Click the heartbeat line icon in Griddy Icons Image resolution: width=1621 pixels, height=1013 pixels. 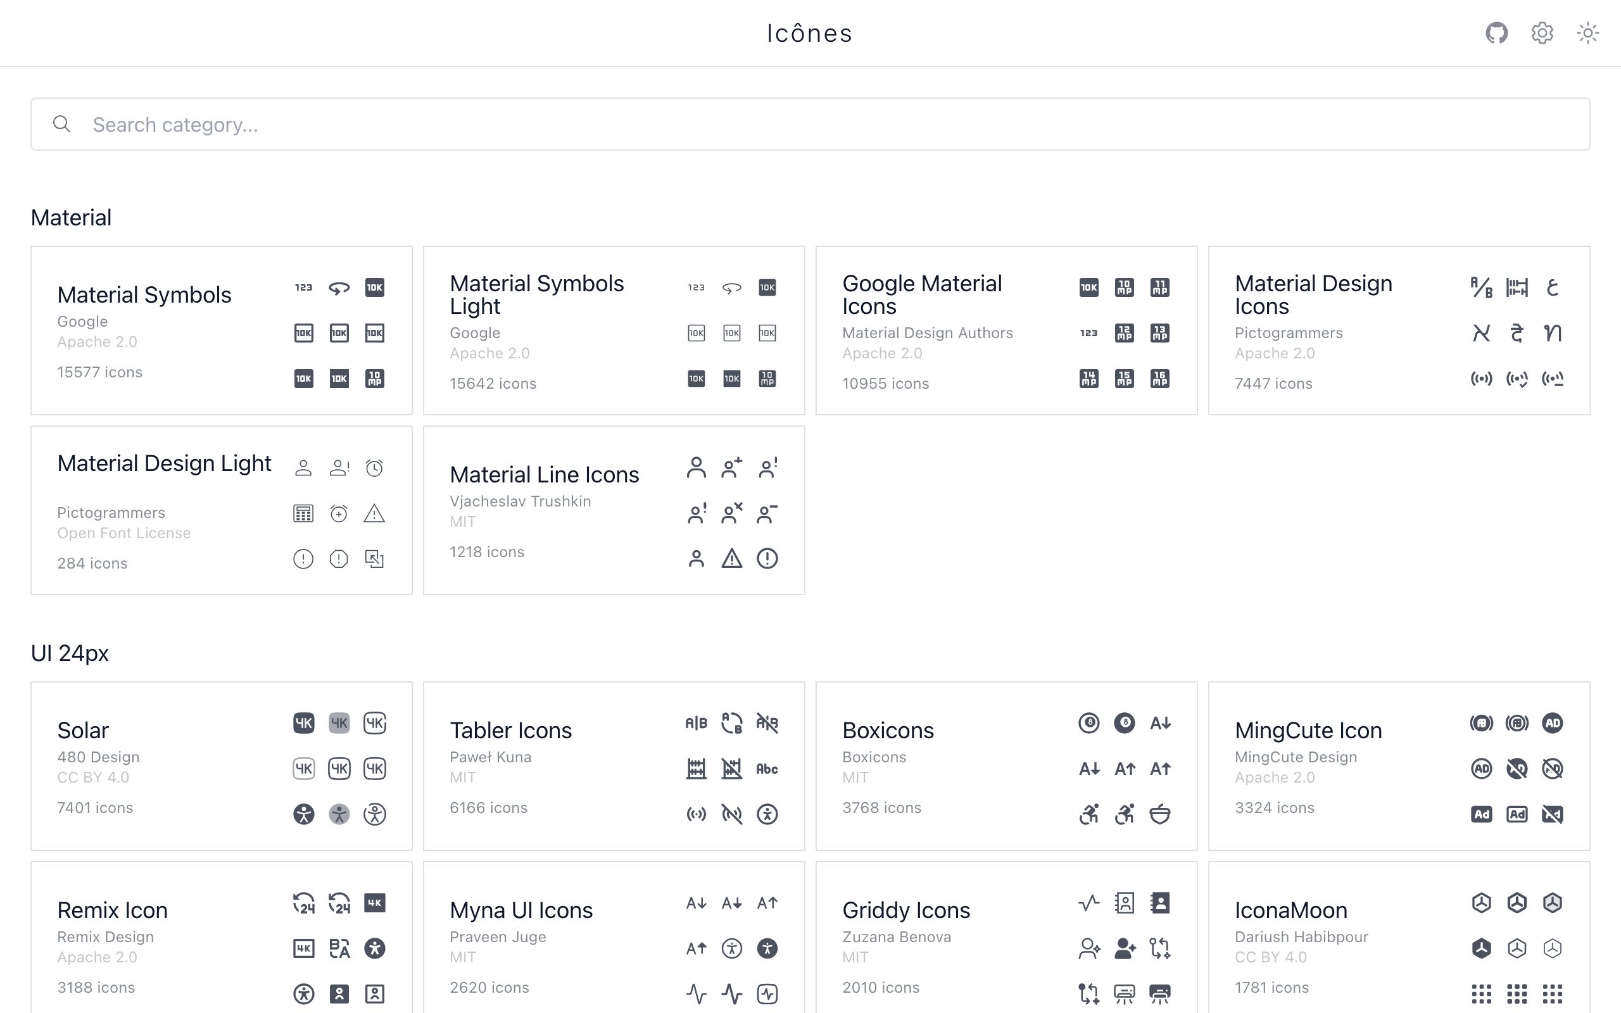1088,903
